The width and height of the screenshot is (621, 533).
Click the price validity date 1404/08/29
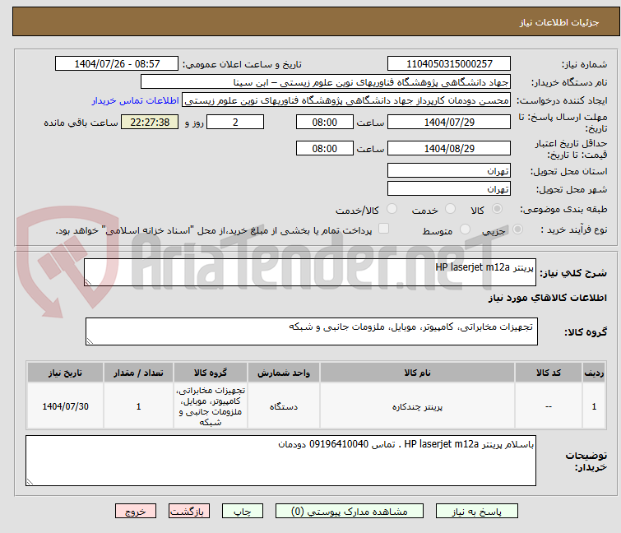449,149
